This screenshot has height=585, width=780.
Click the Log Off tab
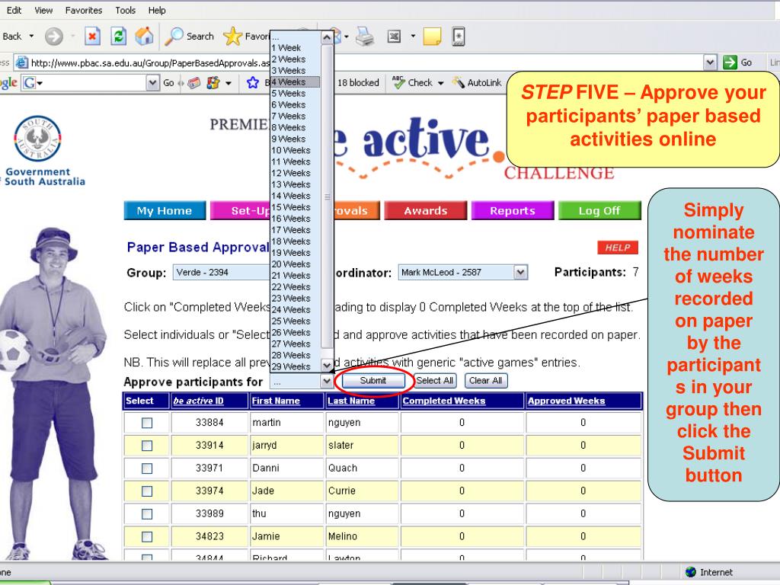coord(599,210)
